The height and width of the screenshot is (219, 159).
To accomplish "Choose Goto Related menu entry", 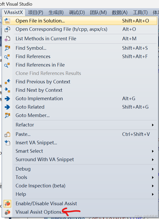I will (x=30, y=107).
